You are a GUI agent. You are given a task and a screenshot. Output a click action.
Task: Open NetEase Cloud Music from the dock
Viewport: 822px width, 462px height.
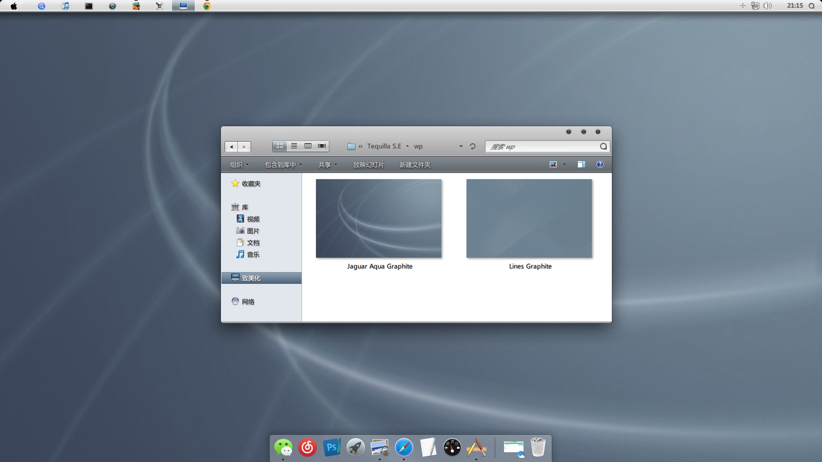click(307, 448)
